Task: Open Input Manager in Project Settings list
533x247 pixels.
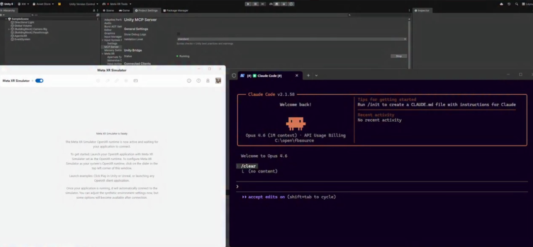Action: 113,36
